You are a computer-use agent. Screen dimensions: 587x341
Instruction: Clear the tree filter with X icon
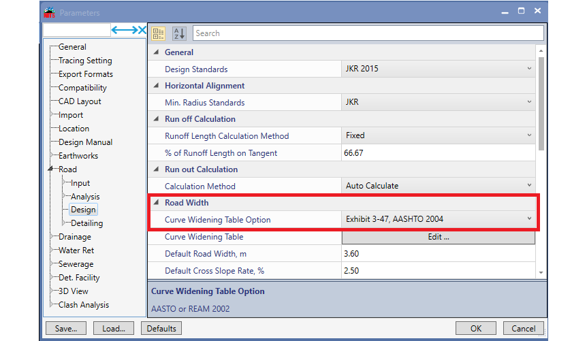click(142, 30)
